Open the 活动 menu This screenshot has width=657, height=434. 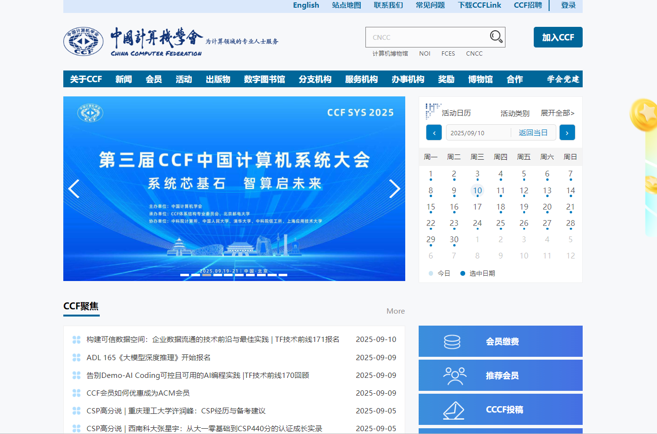pyautogui.click(x=184, y=79)
